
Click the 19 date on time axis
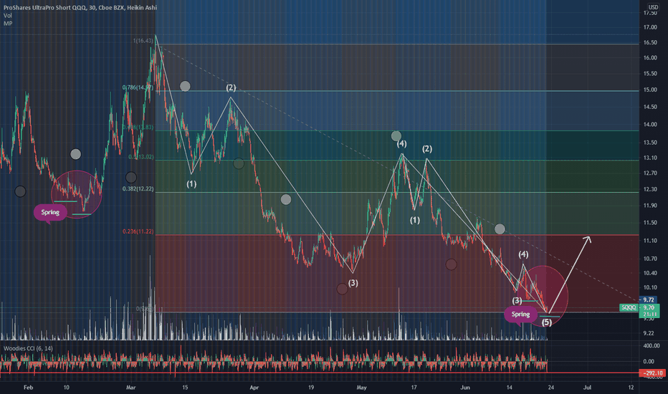(x=311, y=387)
